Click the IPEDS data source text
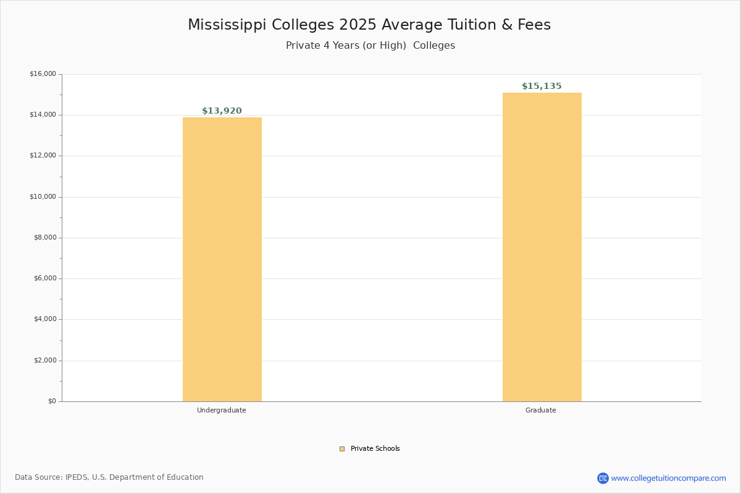Image resolution: width=741 pixels, height=494 pixels. tap(109, 477)
